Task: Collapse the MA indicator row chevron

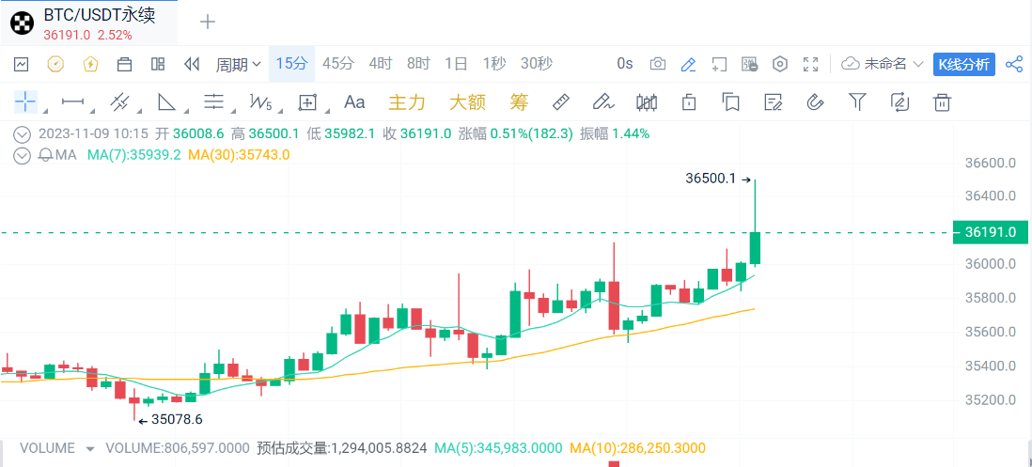Action: pyautogui.click(x=22, y=155)
